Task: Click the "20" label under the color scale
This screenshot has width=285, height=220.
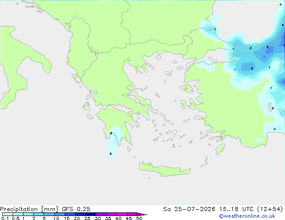Action: [x=77, y=218]
